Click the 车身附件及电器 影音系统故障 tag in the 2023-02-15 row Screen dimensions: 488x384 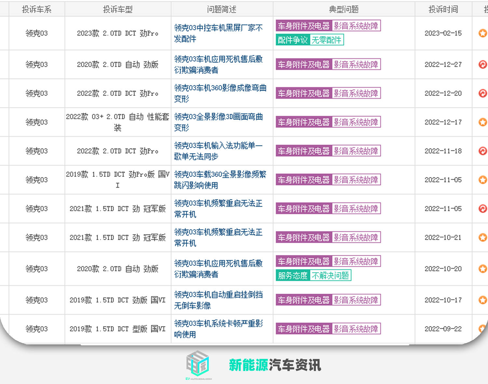(x=328, y=26)
